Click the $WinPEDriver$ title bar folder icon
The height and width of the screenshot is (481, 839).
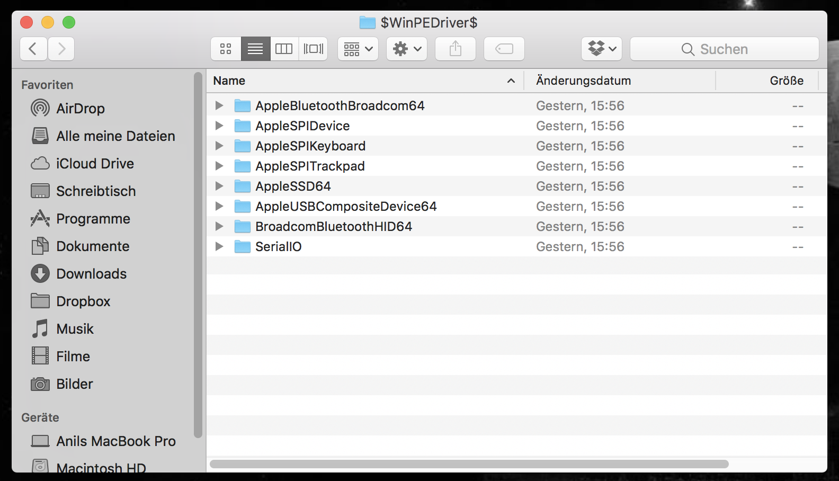[x=368, y=22]
